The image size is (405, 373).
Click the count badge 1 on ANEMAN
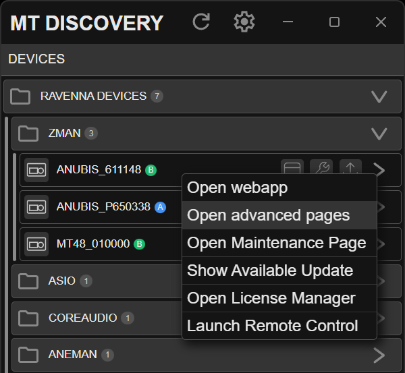(107, 355)
